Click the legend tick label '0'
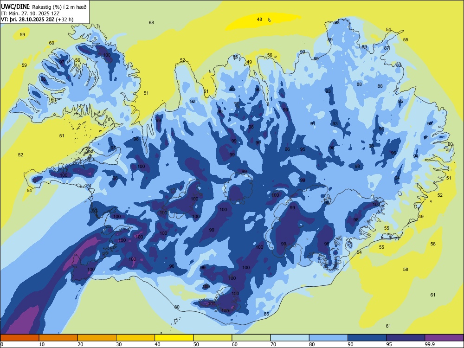The image size is (464, 348). (2, 344)
